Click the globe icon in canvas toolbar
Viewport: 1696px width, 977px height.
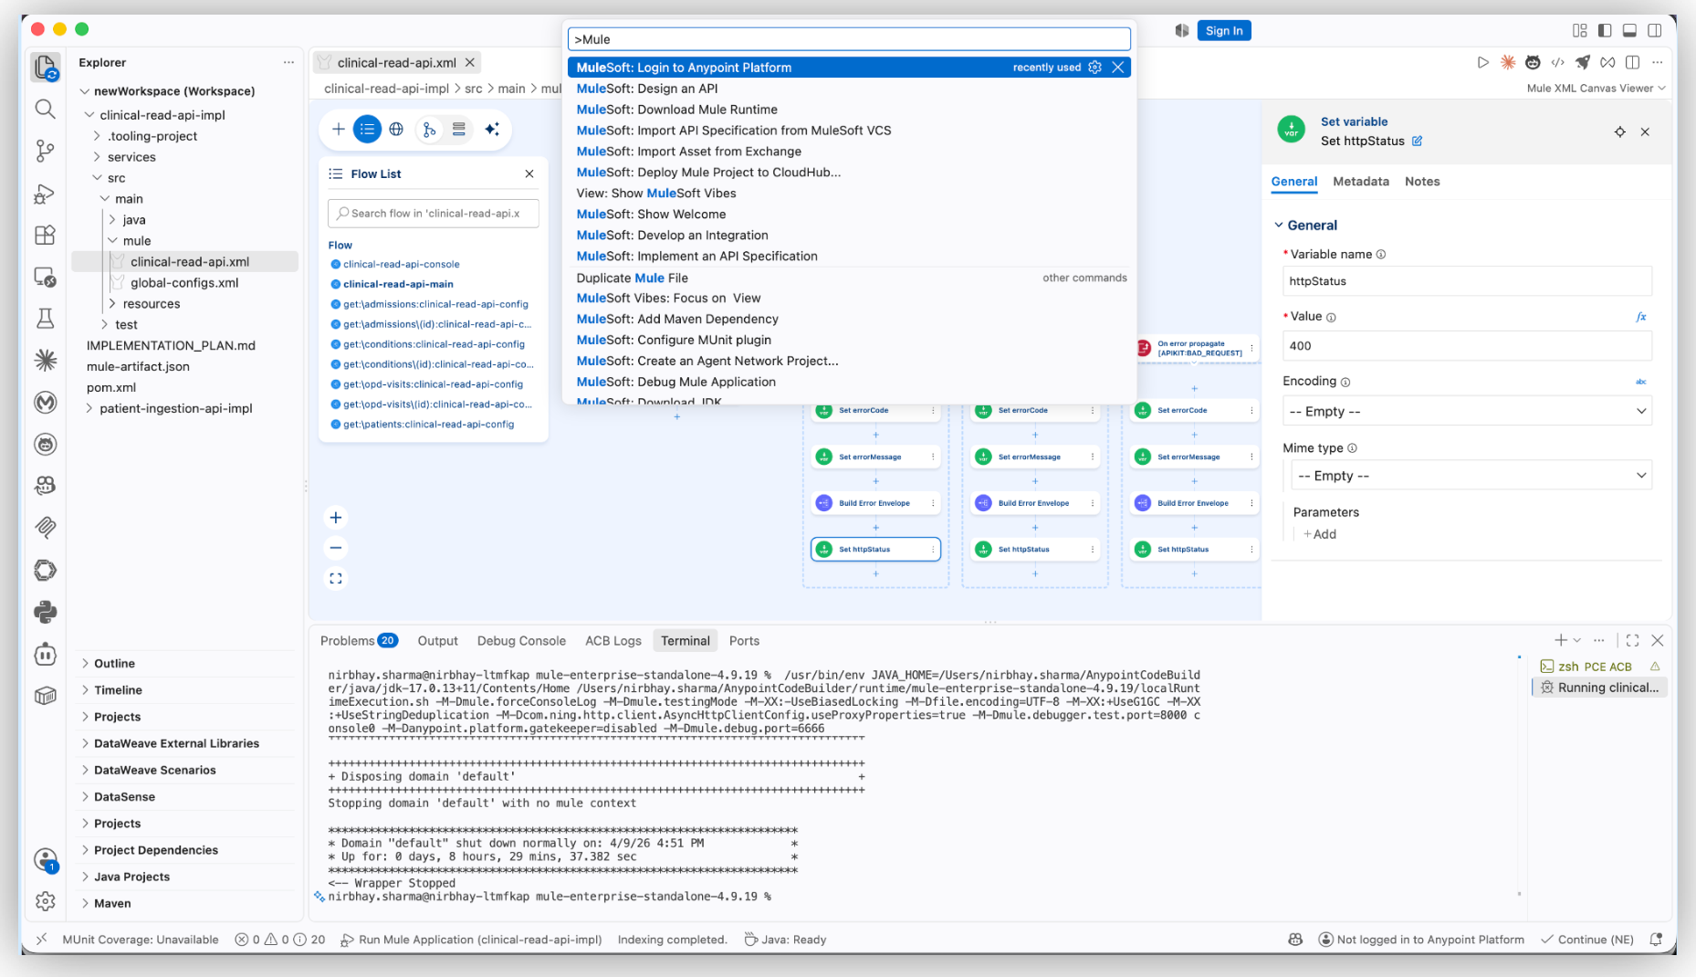[396, 130]
